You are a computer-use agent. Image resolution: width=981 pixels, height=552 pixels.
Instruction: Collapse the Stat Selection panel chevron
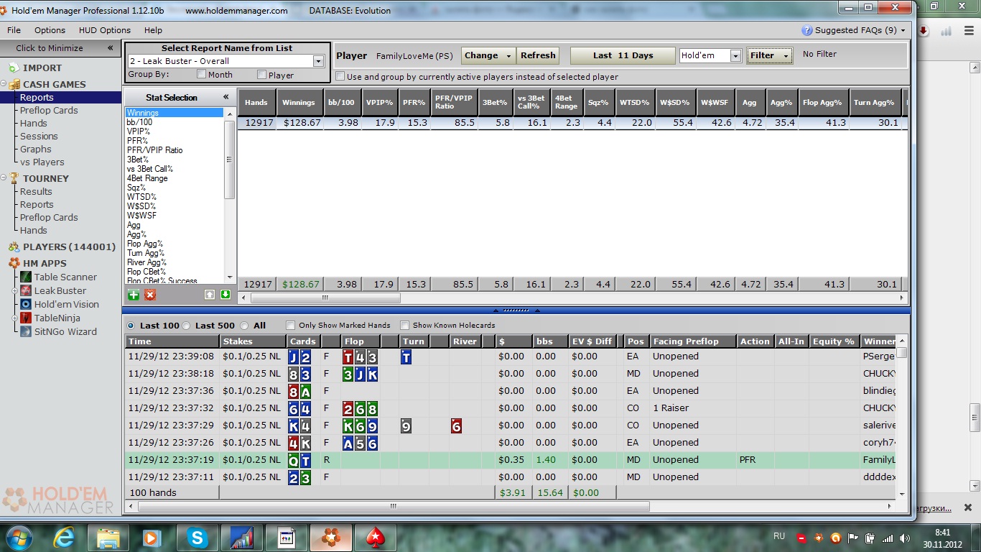(x=226, y=97)
